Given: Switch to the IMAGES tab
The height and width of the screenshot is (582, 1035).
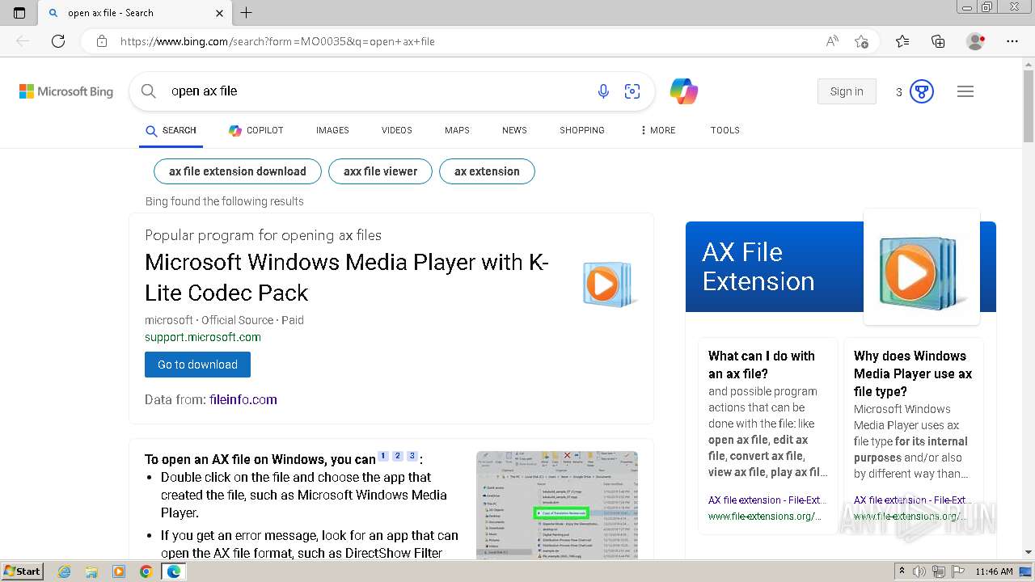Looking at the screenshot, I should tap(332, 130).
